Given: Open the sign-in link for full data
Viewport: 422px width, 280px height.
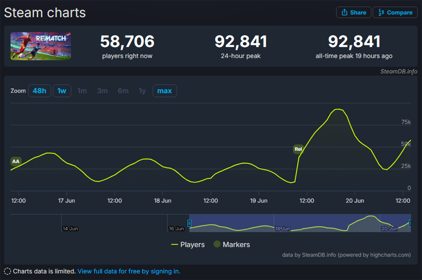Looking at the screenshot, I should point(129,271).
